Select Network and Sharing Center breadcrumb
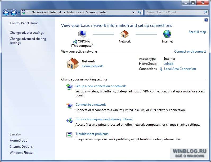 [x=87, y=12]
